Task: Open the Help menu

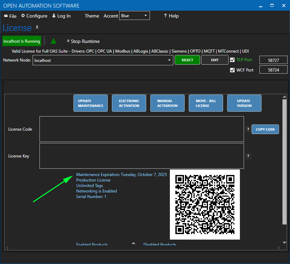Action: [171, 16]
